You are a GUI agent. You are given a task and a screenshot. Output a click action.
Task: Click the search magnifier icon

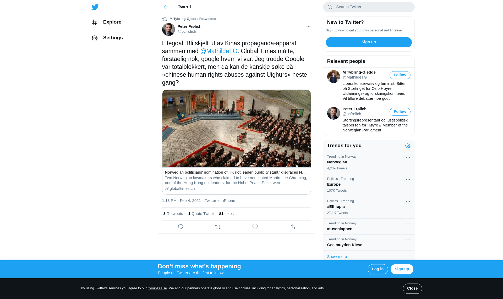pos(330,7)
